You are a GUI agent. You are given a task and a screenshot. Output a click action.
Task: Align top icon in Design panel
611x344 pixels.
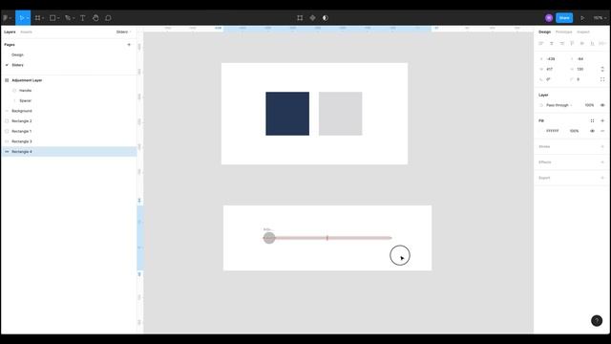pyautogui.click(x=572, y=43)
